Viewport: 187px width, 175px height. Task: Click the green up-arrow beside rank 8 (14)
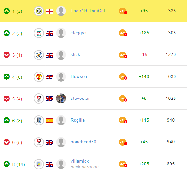6,164
